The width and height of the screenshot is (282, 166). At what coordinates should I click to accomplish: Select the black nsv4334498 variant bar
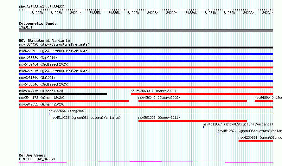[x=146, y=48]
